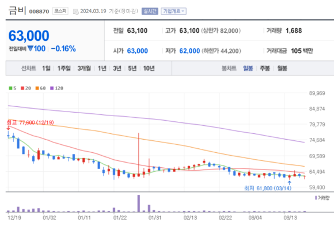Select the 3개월 line chart period

(84, 68)
